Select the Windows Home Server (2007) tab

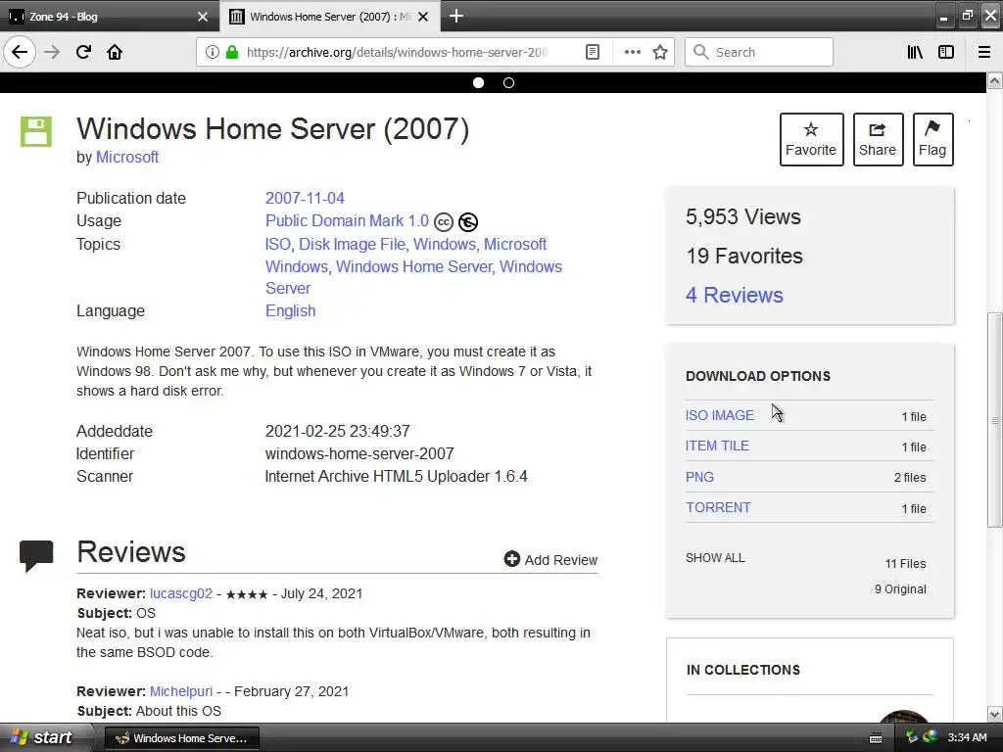point(329,17)
